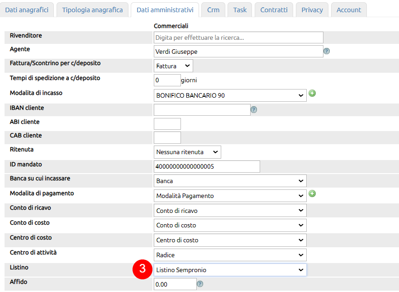Click the Tempi di spedizione a c/deposito label
This screenshot has height=292, width=399.
55,78
